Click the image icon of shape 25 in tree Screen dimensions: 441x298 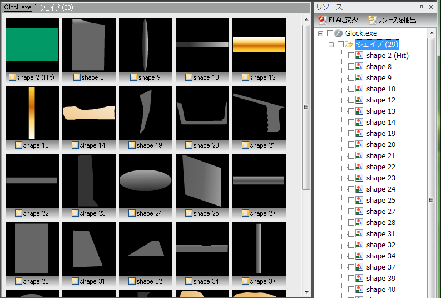[x=359, y=200]
